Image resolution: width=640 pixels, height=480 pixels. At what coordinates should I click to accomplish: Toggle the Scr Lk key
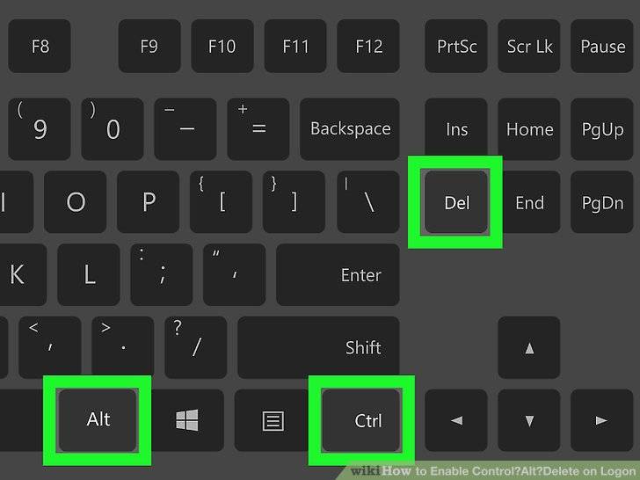529,46
